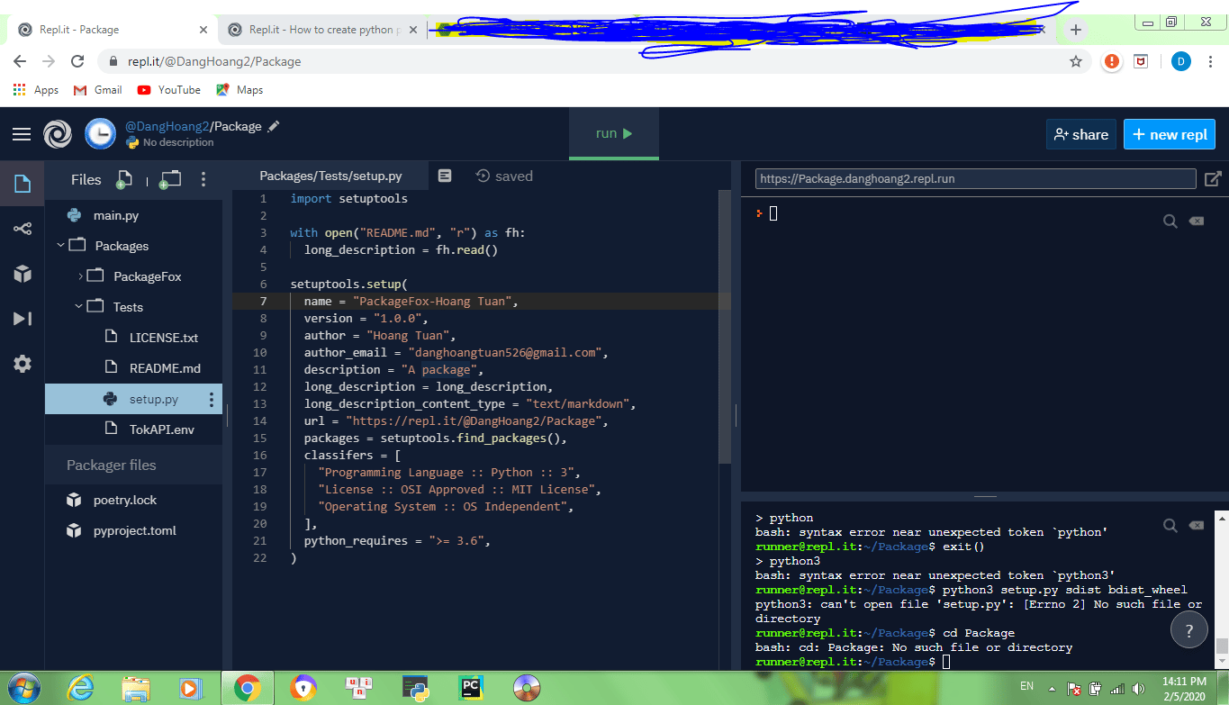Click the new folder icon in Files header
This screenshot has height=705, width=1229.
pos(170,179)
